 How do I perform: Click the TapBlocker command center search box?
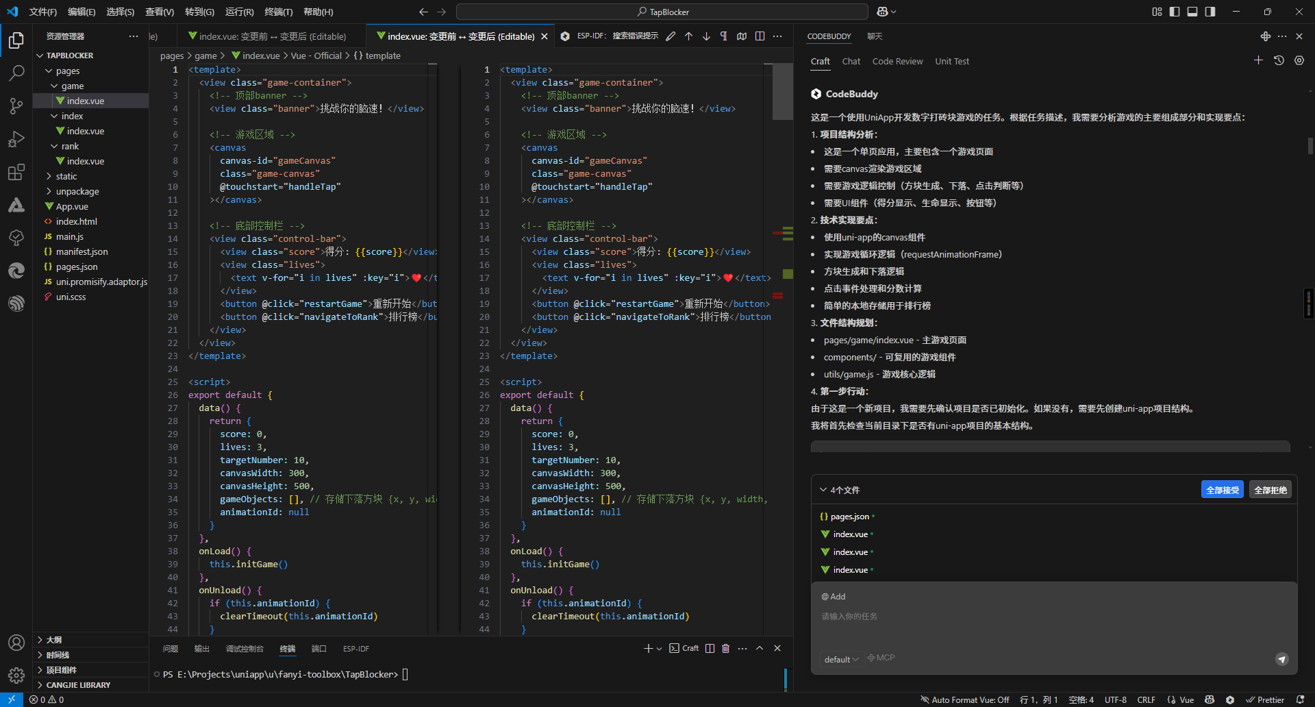[662, 12]
